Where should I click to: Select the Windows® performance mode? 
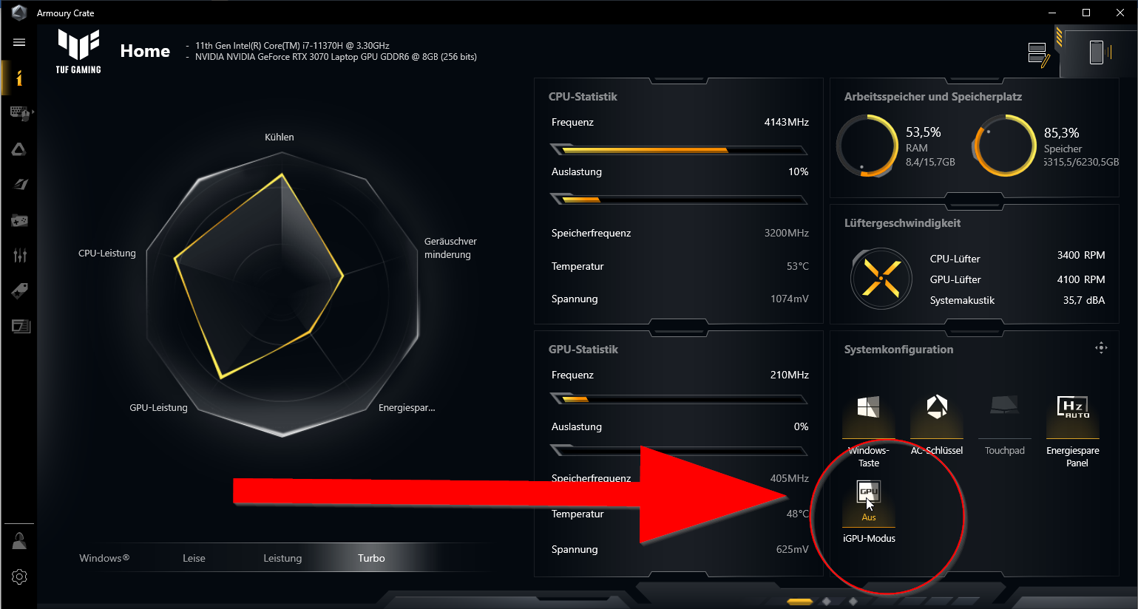pyautogui.click(x=104, y=558)
